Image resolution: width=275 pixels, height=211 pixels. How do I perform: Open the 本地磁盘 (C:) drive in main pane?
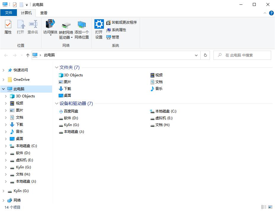(165, 111)
